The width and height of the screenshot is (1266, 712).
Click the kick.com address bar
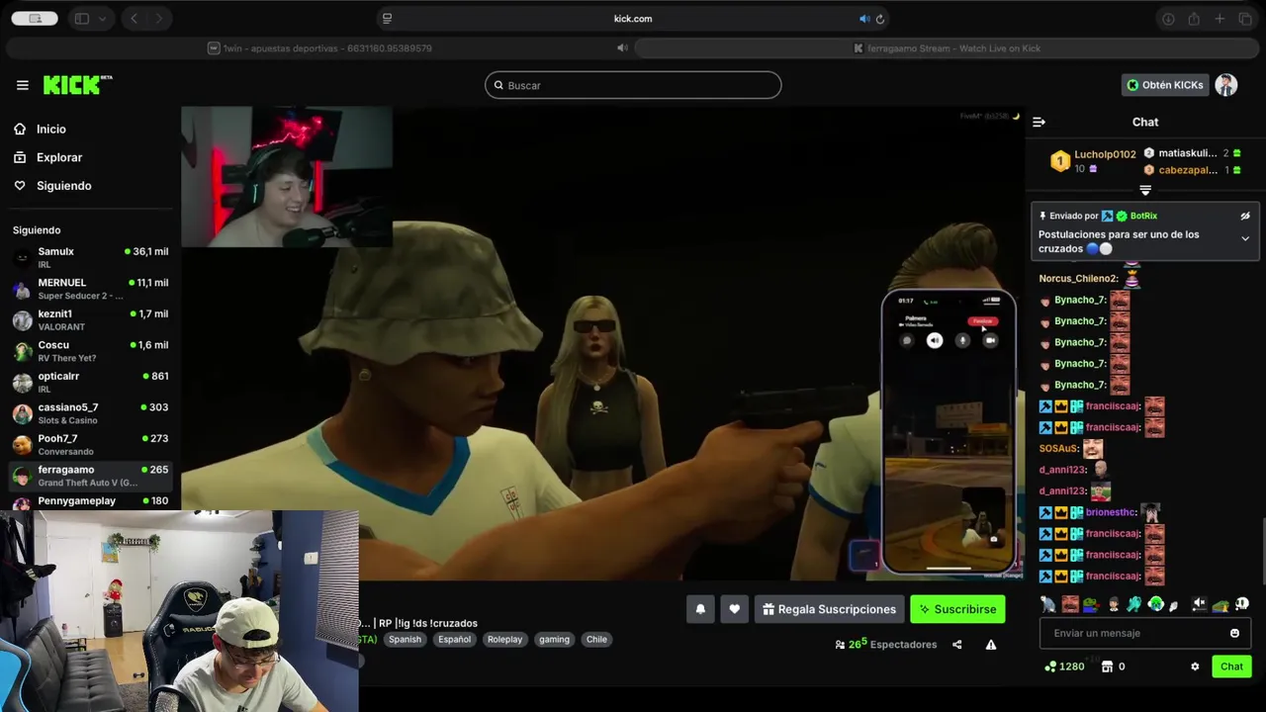tap(633, 19)
